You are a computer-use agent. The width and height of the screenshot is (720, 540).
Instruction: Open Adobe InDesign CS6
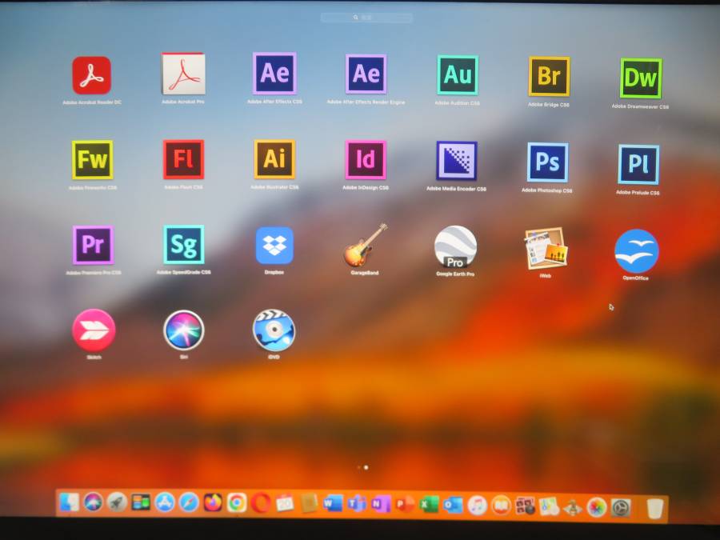pos(366,160)
